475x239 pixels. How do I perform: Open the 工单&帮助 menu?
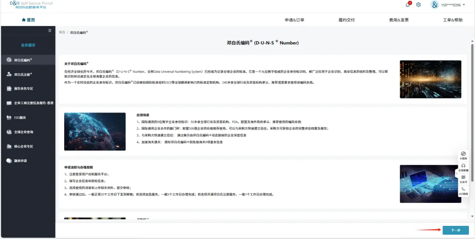(x=453, y=20)
